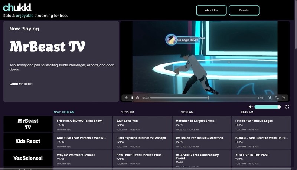
Task: Select the Kids React channel
Action: [28, 141]
